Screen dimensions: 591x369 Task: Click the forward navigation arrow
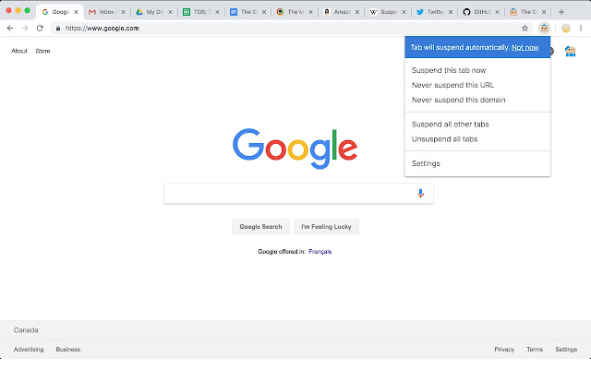[x=25, y=29]
